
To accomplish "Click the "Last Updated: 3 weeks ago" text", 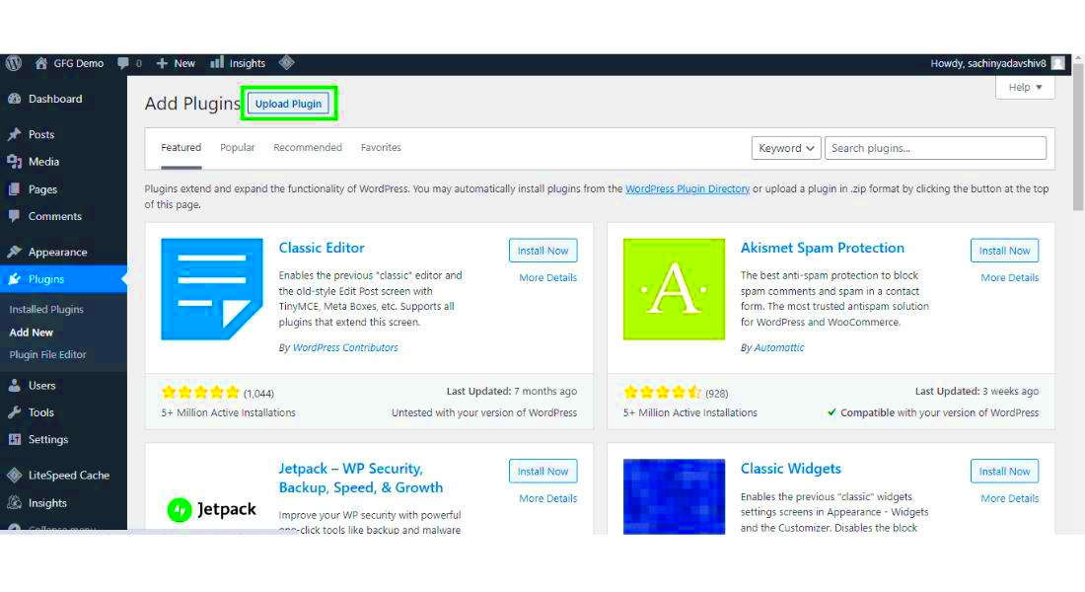I will pyautogui.click(x=977, y=391).
